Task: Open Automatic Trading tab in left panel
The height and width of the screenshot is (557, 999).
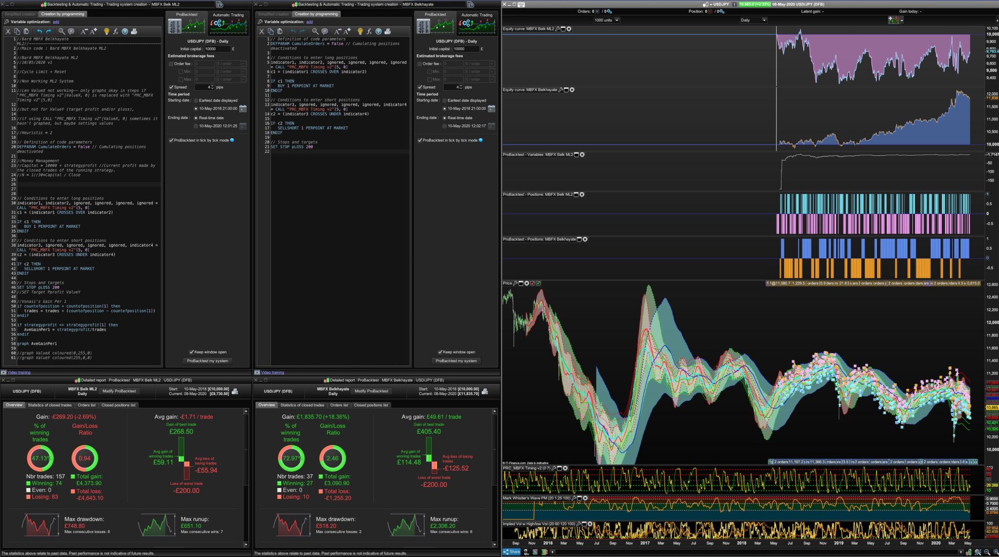Action: [228, 22]
